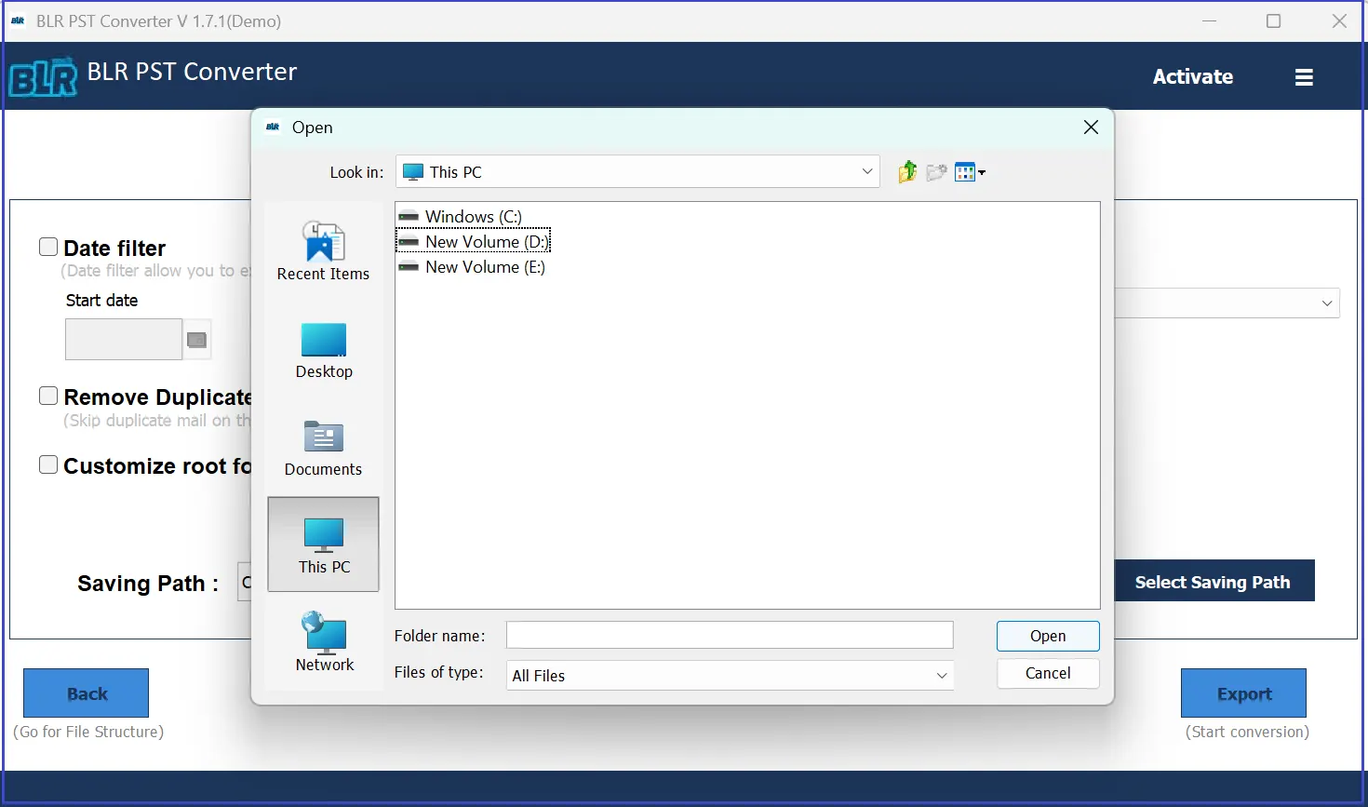Select Documents shortcut in the sidebar

click(323, 448)
